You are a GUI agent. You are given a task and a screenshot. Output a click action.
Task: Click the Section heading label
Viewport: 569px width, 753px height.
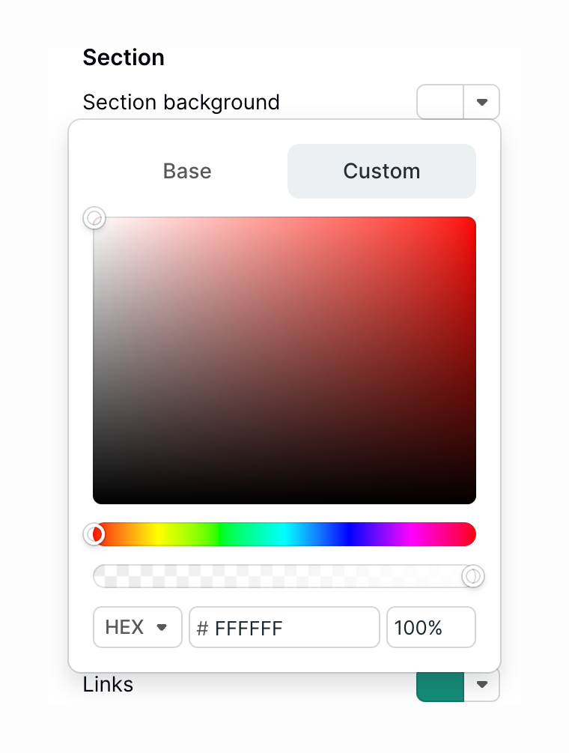[124, 57]
